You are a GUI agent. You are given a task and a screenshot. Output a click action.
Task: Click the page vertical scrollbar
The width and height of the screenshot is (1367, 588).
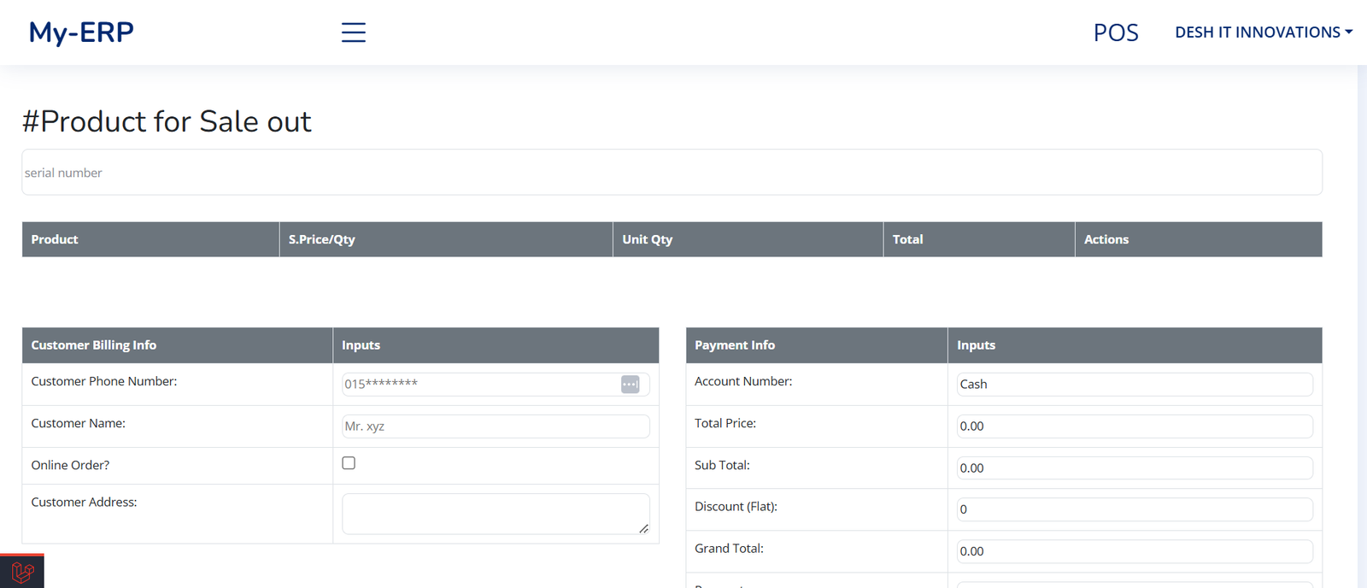coord(1361,325)
